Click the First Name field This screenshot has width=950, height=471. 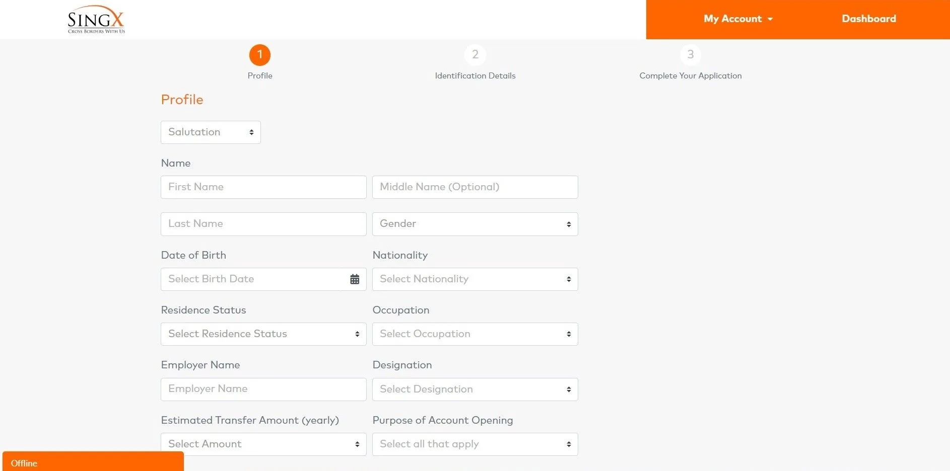coord(263,187)
